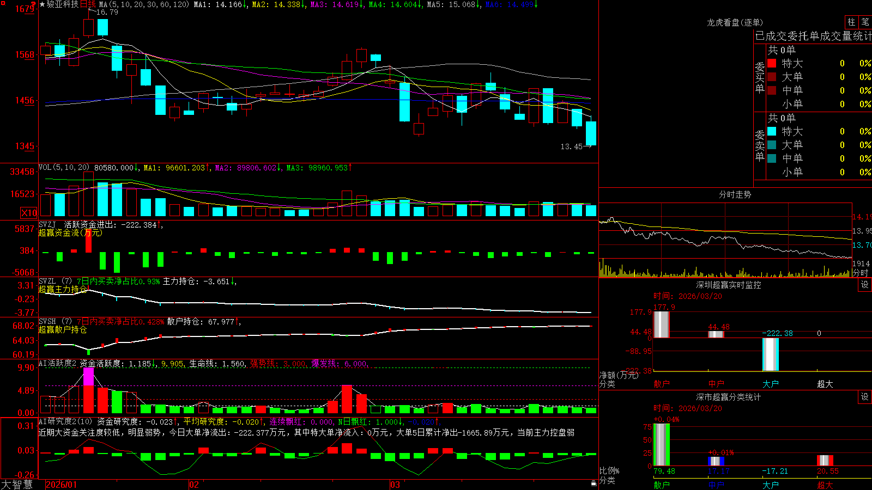The width and height of the screenshot is (872, 490).
Task: Click the 超赢主力持仓 label
Action: coord(63,289)
